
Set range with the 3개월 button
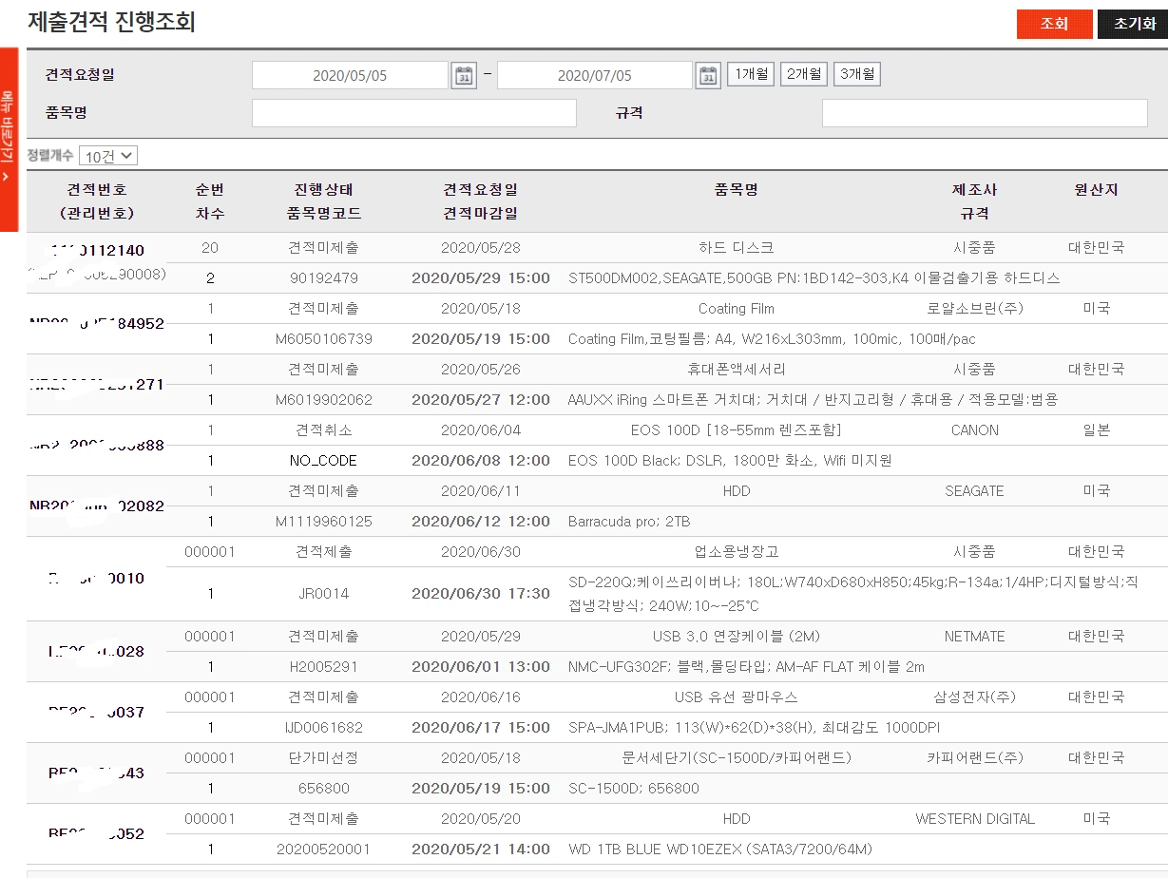tap(857, 74)
